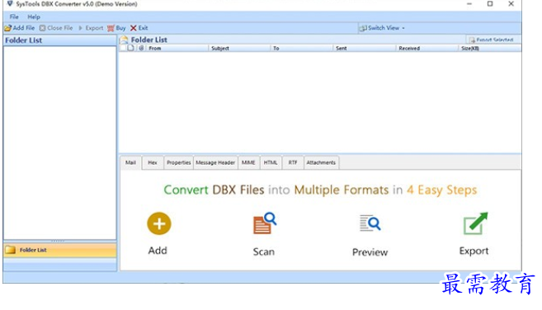
Task: Switch to the MIME tab
Action: point(248,162)
